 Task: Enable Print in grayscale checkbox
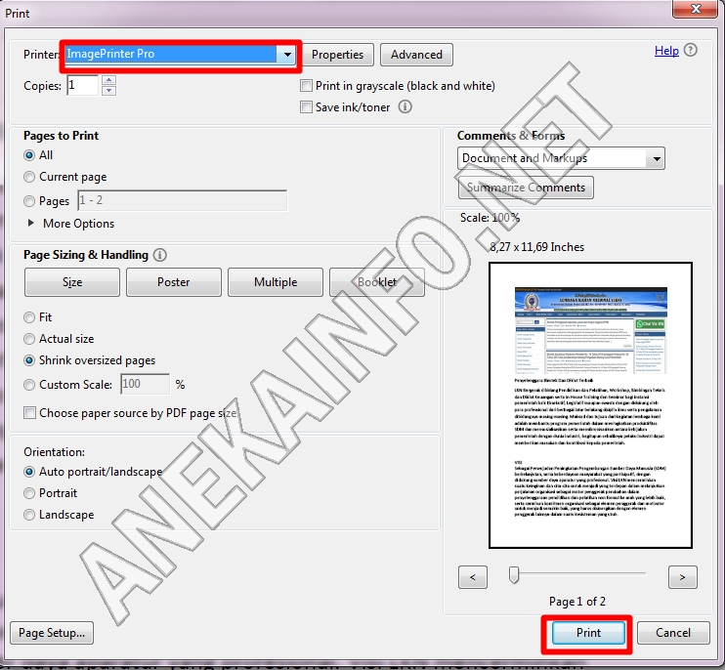(306, 86)
